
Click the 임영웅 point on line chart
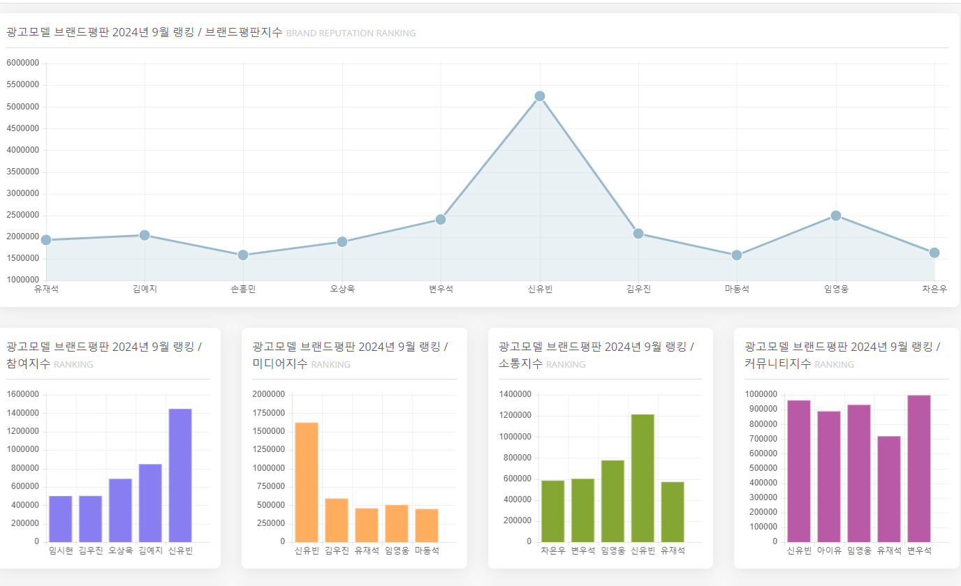click(836, 216)
